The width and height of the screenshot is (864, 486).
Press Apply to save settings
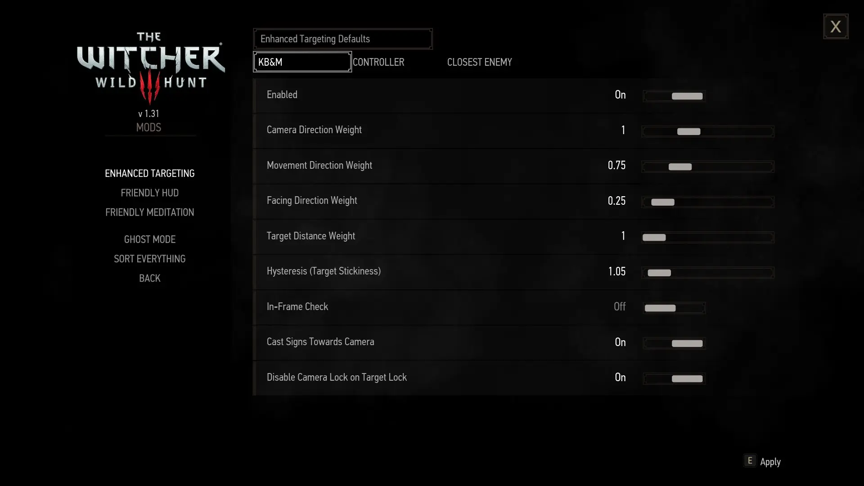click(x=769, y=462)
